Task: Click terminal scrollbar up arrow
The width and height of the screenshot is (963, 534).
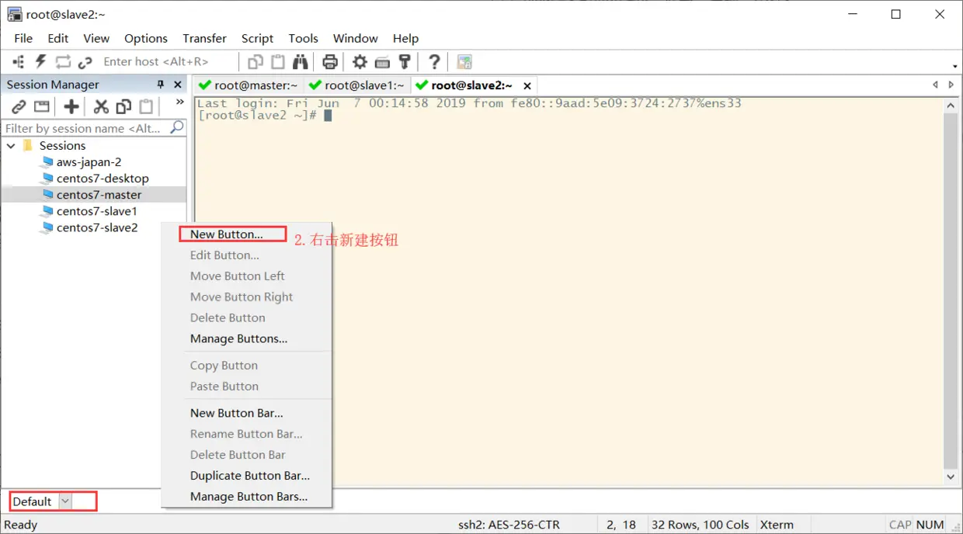Action: [951, 106]
